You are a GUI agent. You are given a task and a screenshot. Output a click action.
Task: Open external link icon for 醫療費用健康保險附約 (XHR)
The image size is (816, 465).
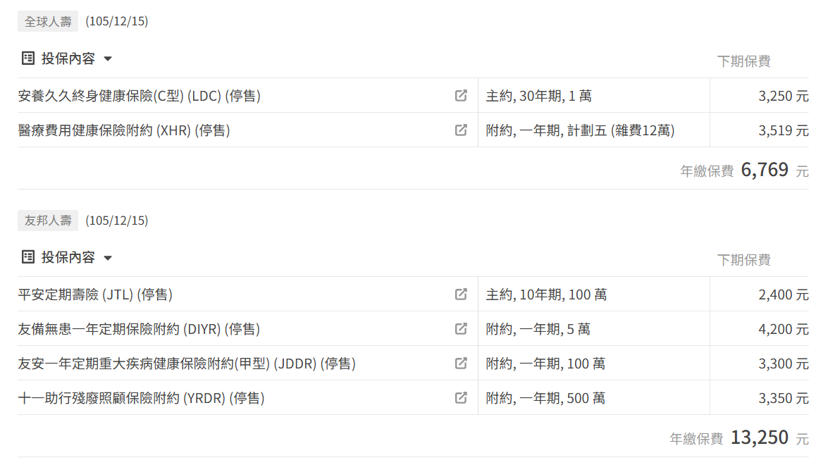coord(461,130)
